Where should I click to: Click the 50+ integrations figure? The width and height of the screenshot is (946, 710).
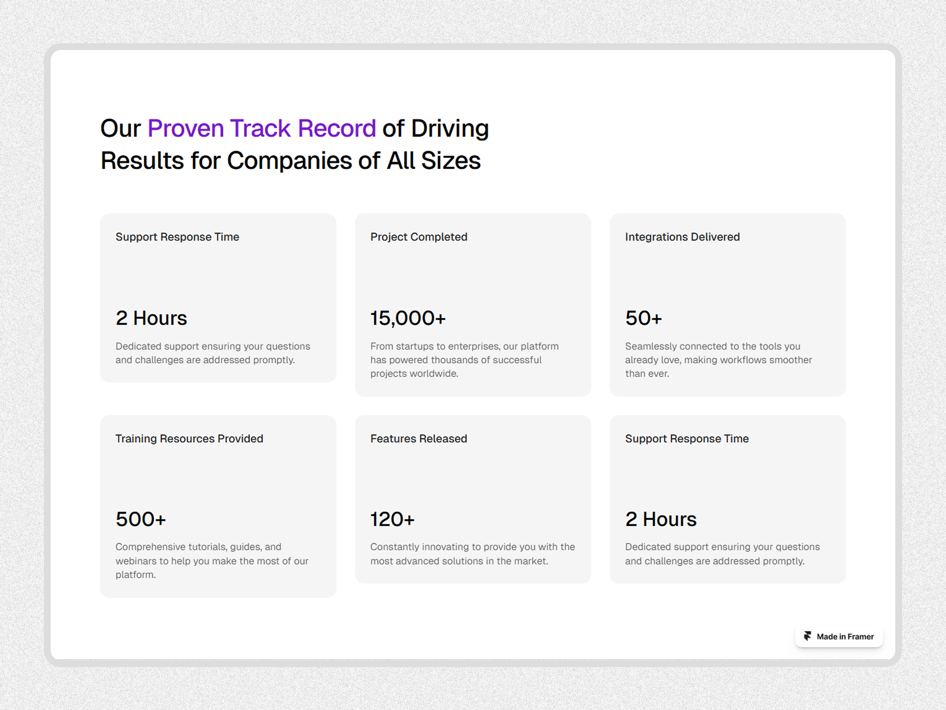643,318
